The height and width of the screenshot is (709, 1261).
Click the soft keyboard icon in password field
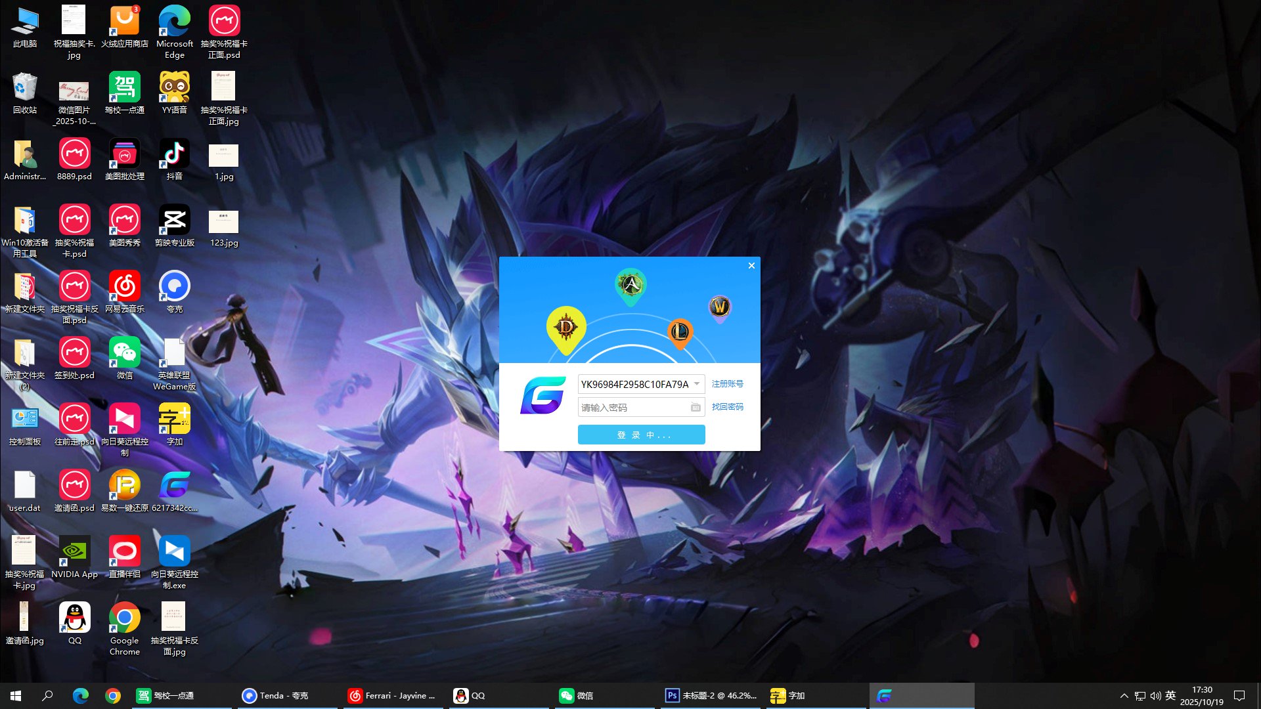pos(696,408)
